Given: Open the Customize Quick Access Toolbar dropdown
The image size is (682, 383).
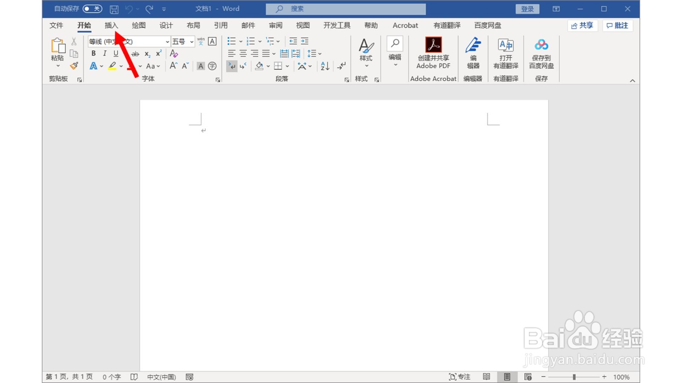Looking at the screenshot, I should 164,9.
